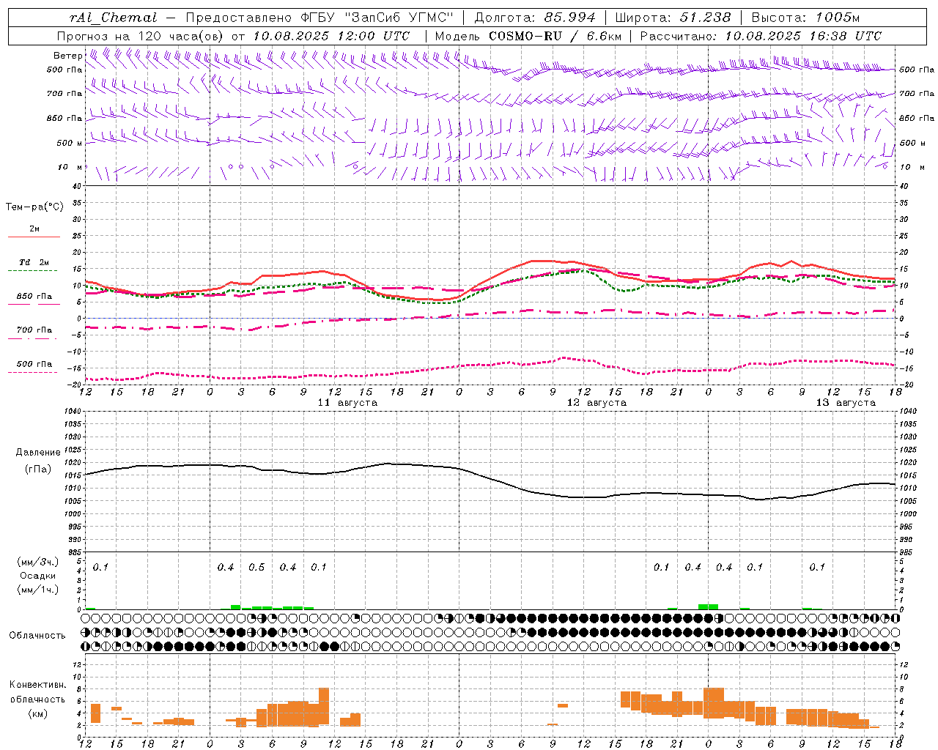Click the (мм/3ч.) precipitation unit label

point(38,562)
